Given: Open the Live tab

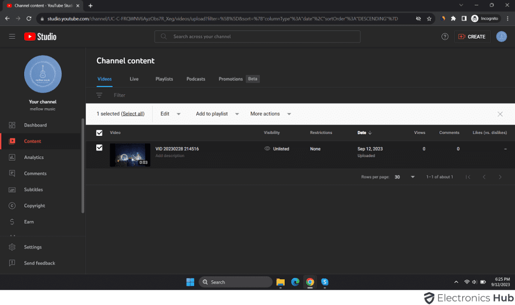Looking at the screenshot, I should coord(134,79).
